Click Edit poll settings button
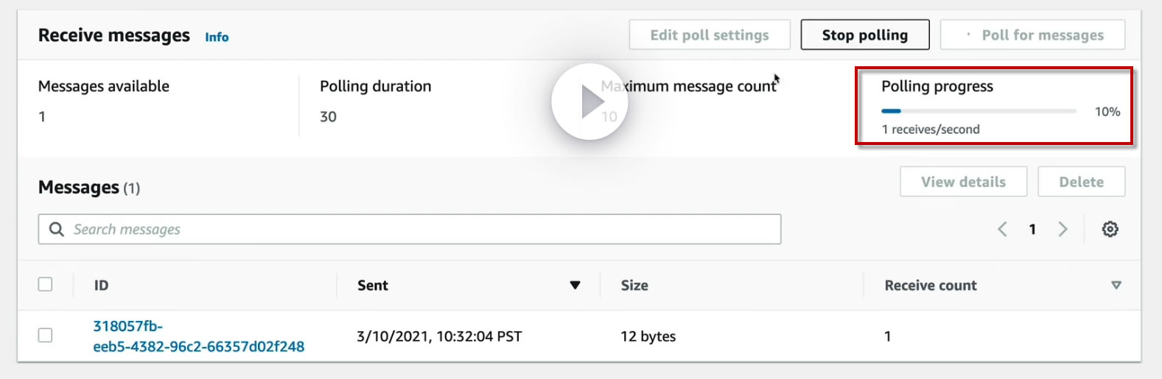The width and height of the screenshot is (1162, 379). point(709,35)
